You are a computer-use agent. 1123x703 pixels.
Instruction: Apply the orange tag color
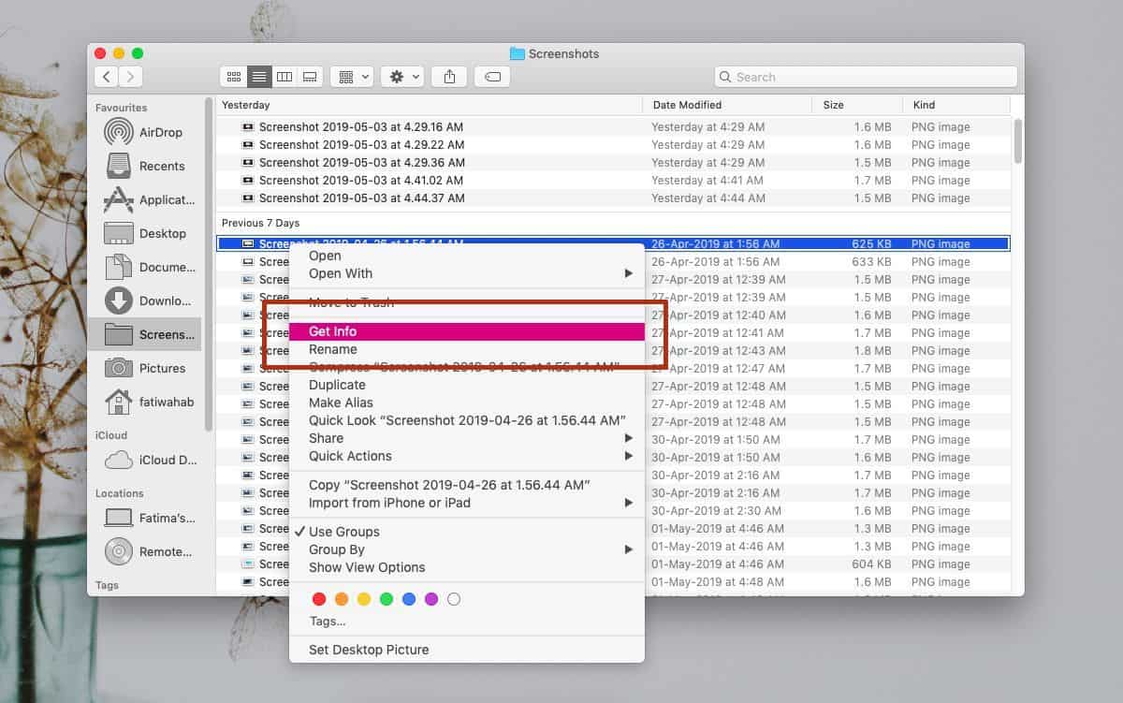(x=342, y=599)
